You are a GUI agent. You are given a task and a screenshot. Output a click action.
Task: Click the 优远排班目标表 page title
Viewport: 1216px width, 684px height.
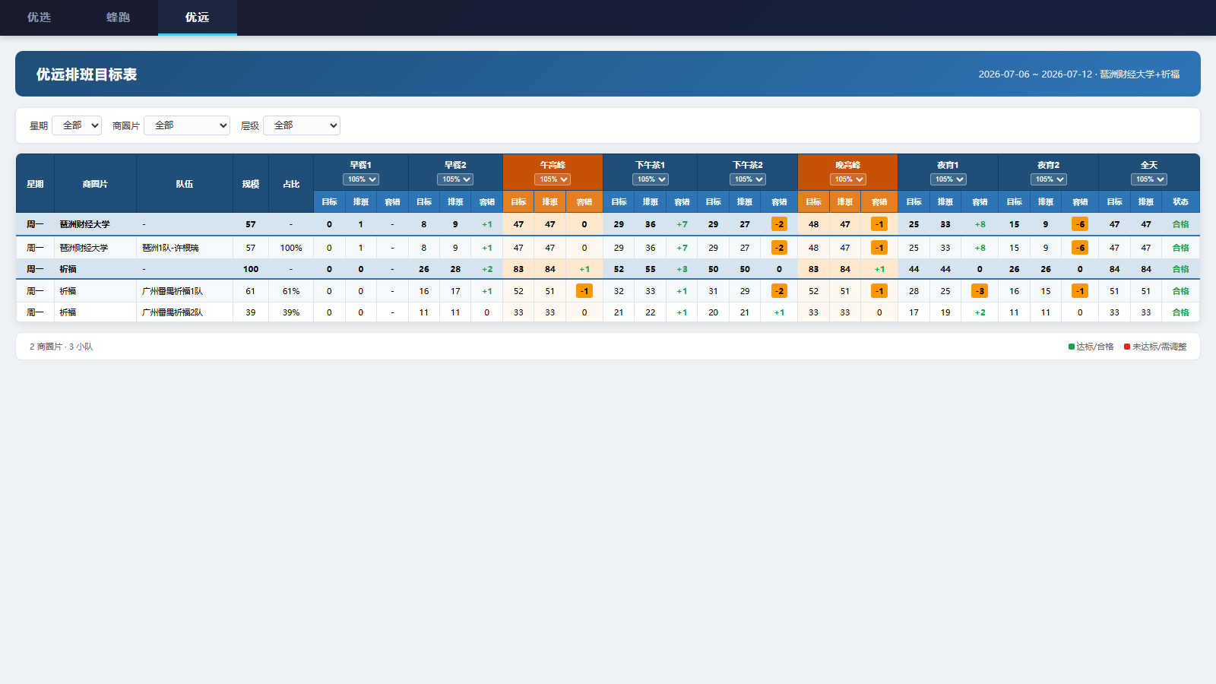(x=87, y=74)
